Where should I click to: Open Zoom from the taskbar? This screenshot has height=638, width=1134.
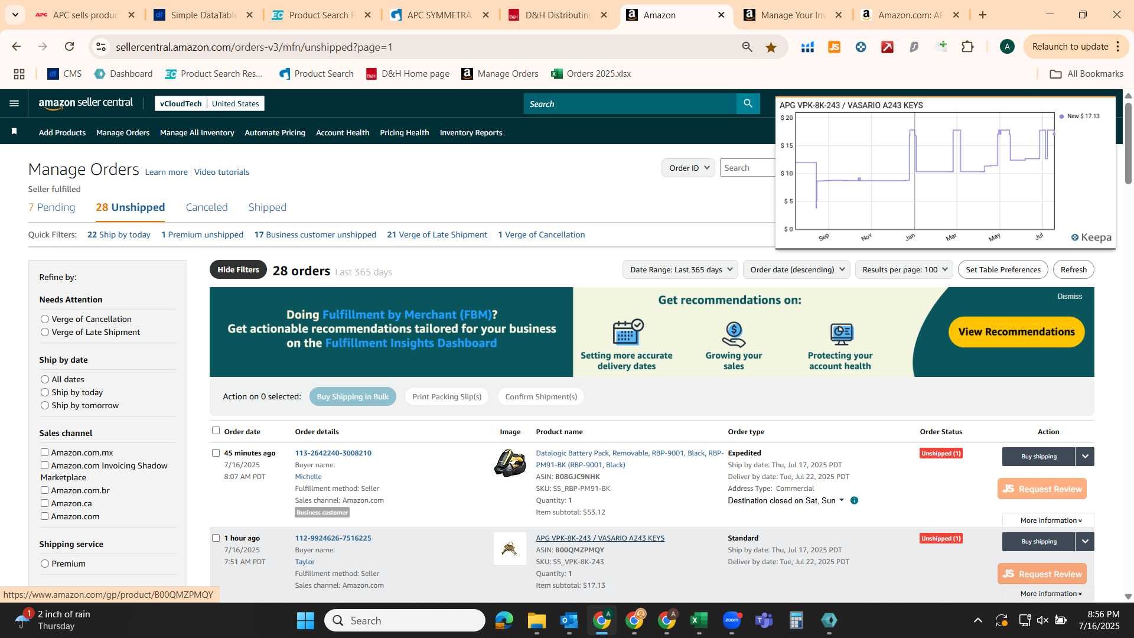[x=732, y=620]
